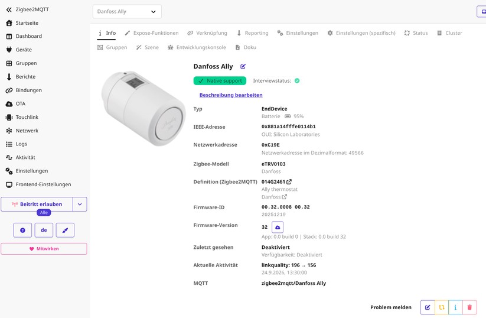Click the reconfigure device button
This screenshot has width=486, height=318.
[442, 307]
